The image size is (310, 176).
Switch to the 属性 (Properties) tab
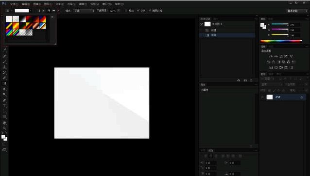point(203,85)
